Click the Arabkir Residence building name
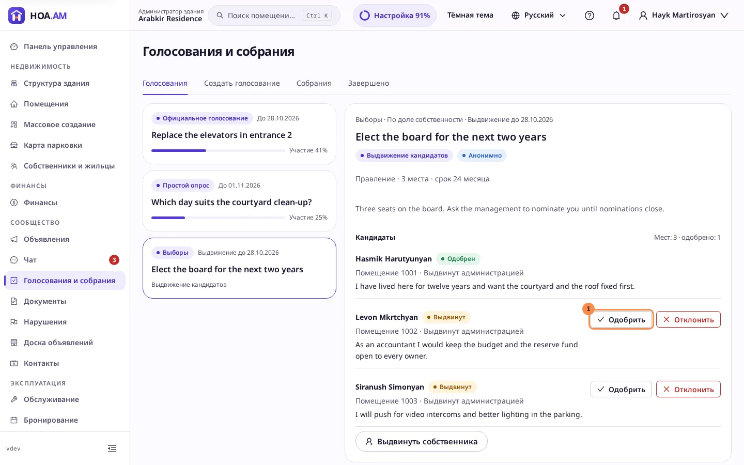 coord(170,19)
